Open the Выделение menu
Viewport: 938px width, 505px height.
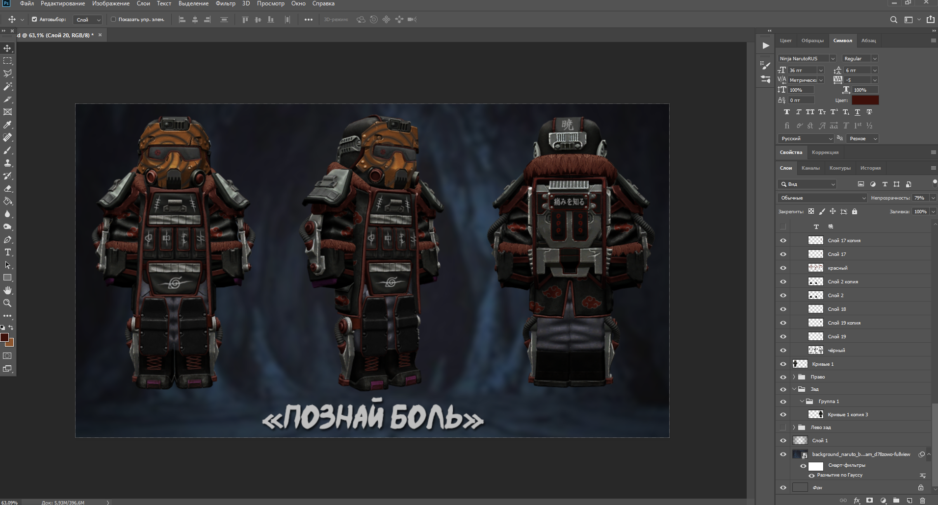[x=193, y=3]
